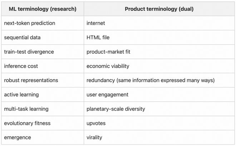Select the "multi-task learning" cell
Viewport: 236px width, 146px height.
click(x=26, y=109)
